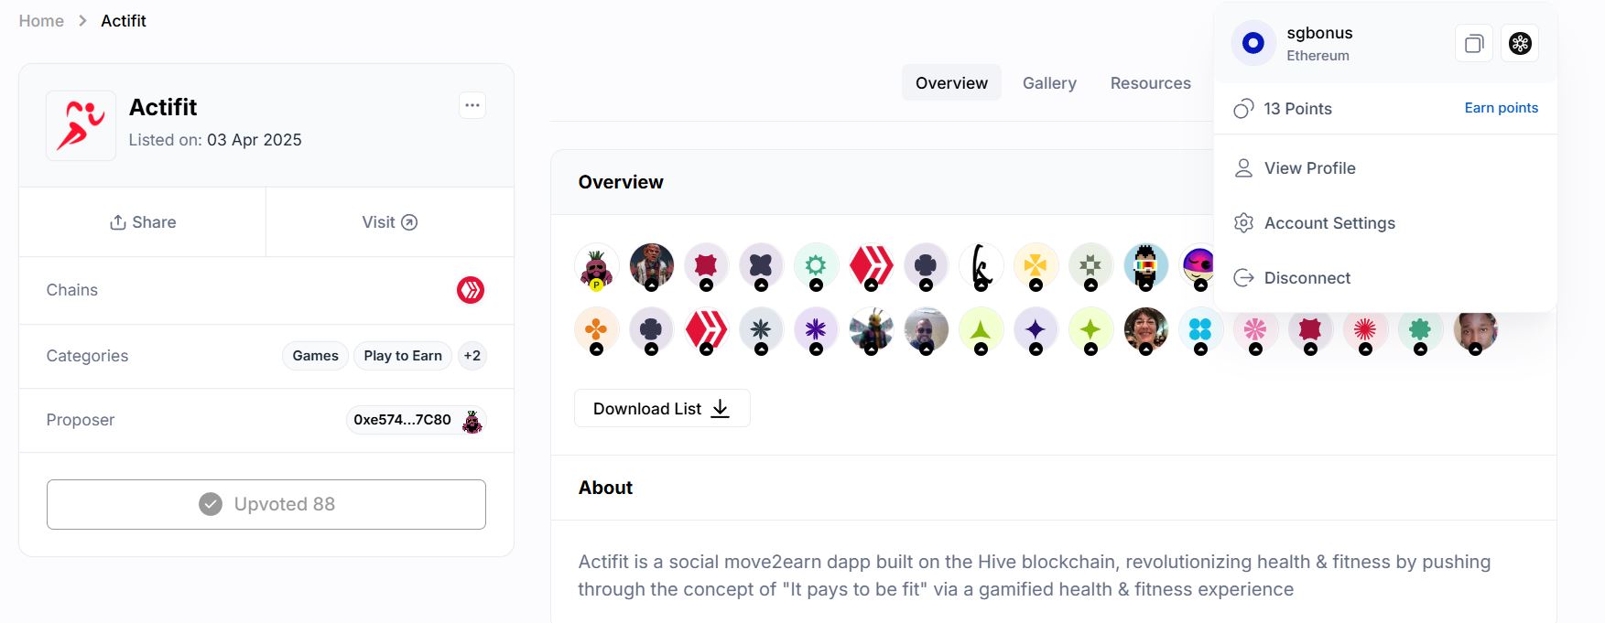This screenshot has width=1605, height=623.
Task: Copy the wallet address via the copy icon
Action: click(x=1474, y=43)
